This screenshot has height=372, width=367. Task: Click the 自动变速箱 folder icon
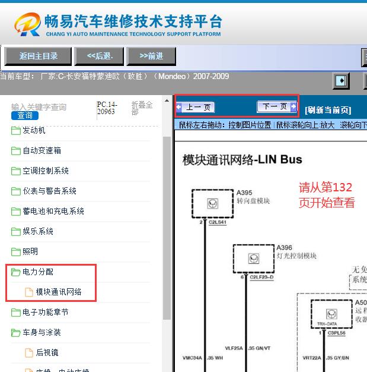click(x=15, y=151)
